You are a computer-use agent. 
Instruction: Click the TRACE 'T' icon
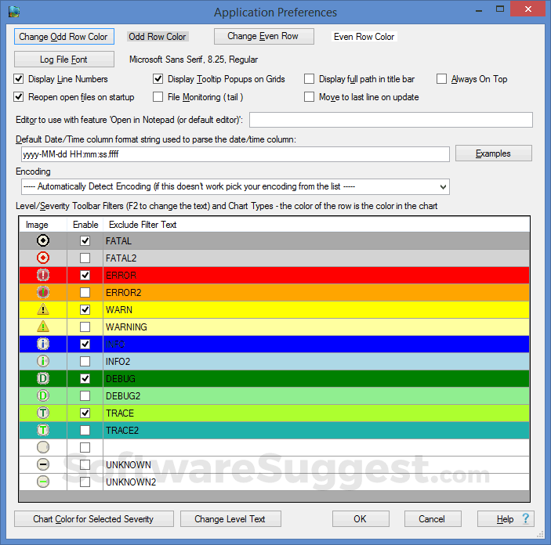43,413
